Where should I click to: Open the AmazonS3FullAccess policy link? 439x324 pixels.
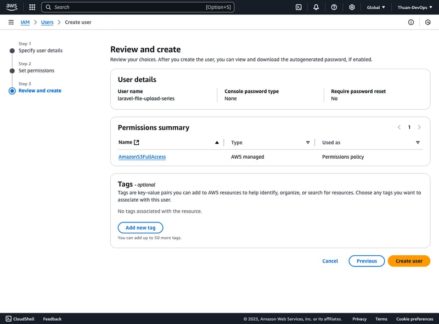pos(142,157)
